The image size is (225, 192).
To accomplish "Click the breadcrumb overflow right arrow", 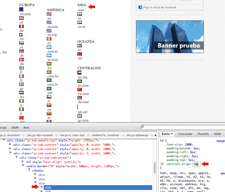I will pyautogui.click(x=155, y=135).
